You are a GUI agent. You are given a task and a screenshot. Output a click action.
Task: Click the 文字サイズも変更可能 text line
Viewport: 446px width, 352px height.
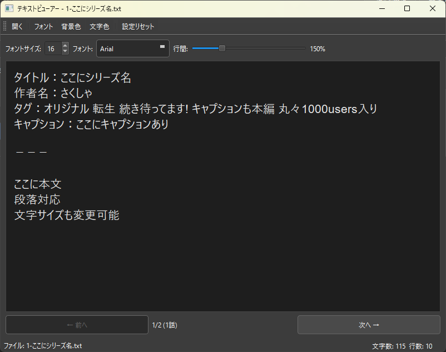click(67, 215)
